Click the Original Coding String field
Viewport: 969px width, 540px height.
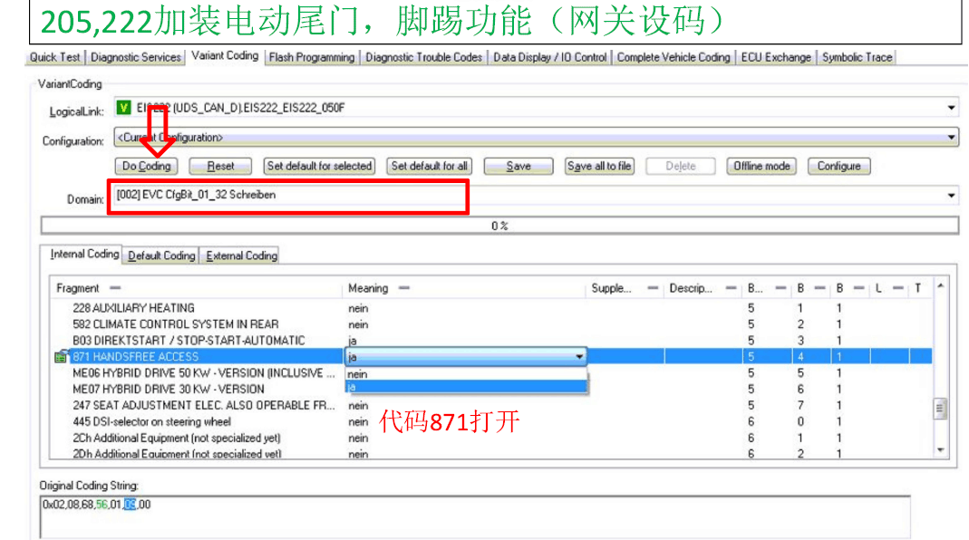[473, 515]
